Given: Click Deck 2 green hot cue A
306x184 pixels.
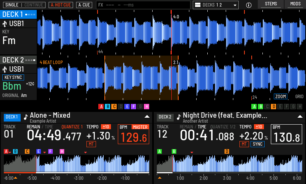Looking at the screenshot, I should pyautogui.click(x=254, y=106).
